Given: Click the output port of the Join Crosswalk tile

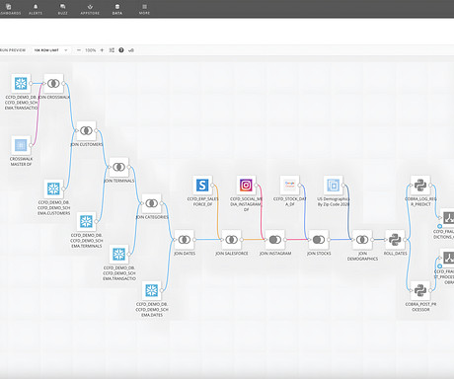Looking at the screenshot, I should point(63,83).
